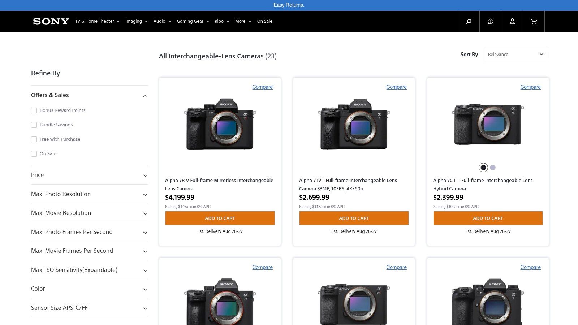Go to the On Sale menu item
The width and height of the screenshot is (578, 325).
pos(264,21)
